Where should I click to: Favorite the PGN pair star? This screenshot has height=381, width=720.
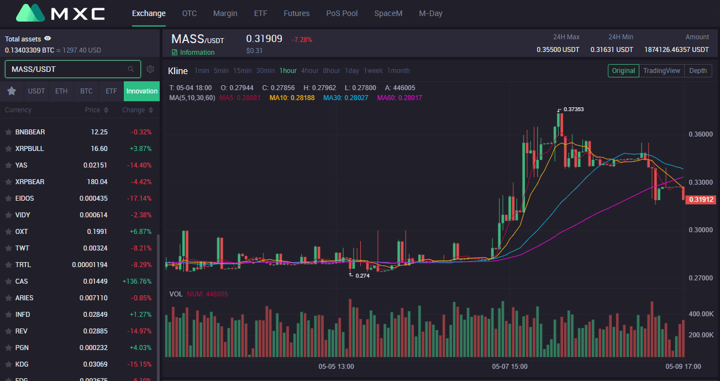(x=8, y=348)
